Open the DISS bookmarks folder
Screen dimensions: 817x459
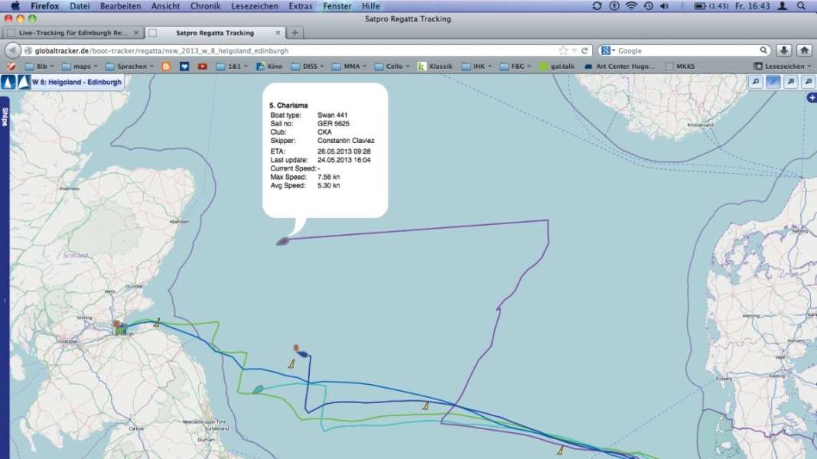click(308, 66)
